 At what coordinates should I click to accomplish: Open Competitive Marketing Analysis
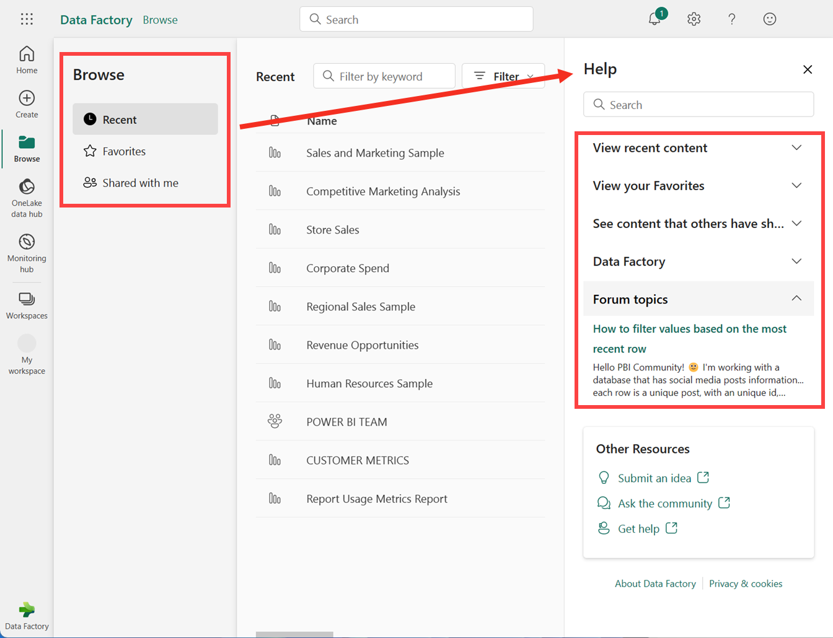tap(383, 191)
